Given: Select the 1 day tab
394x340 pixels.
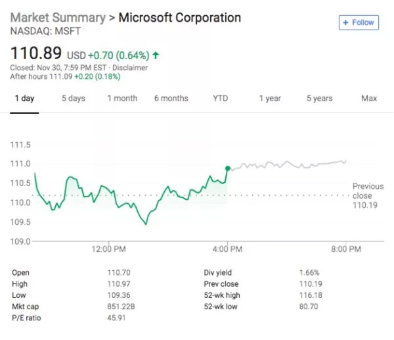Looking at the screenshot, I should 24,99.
